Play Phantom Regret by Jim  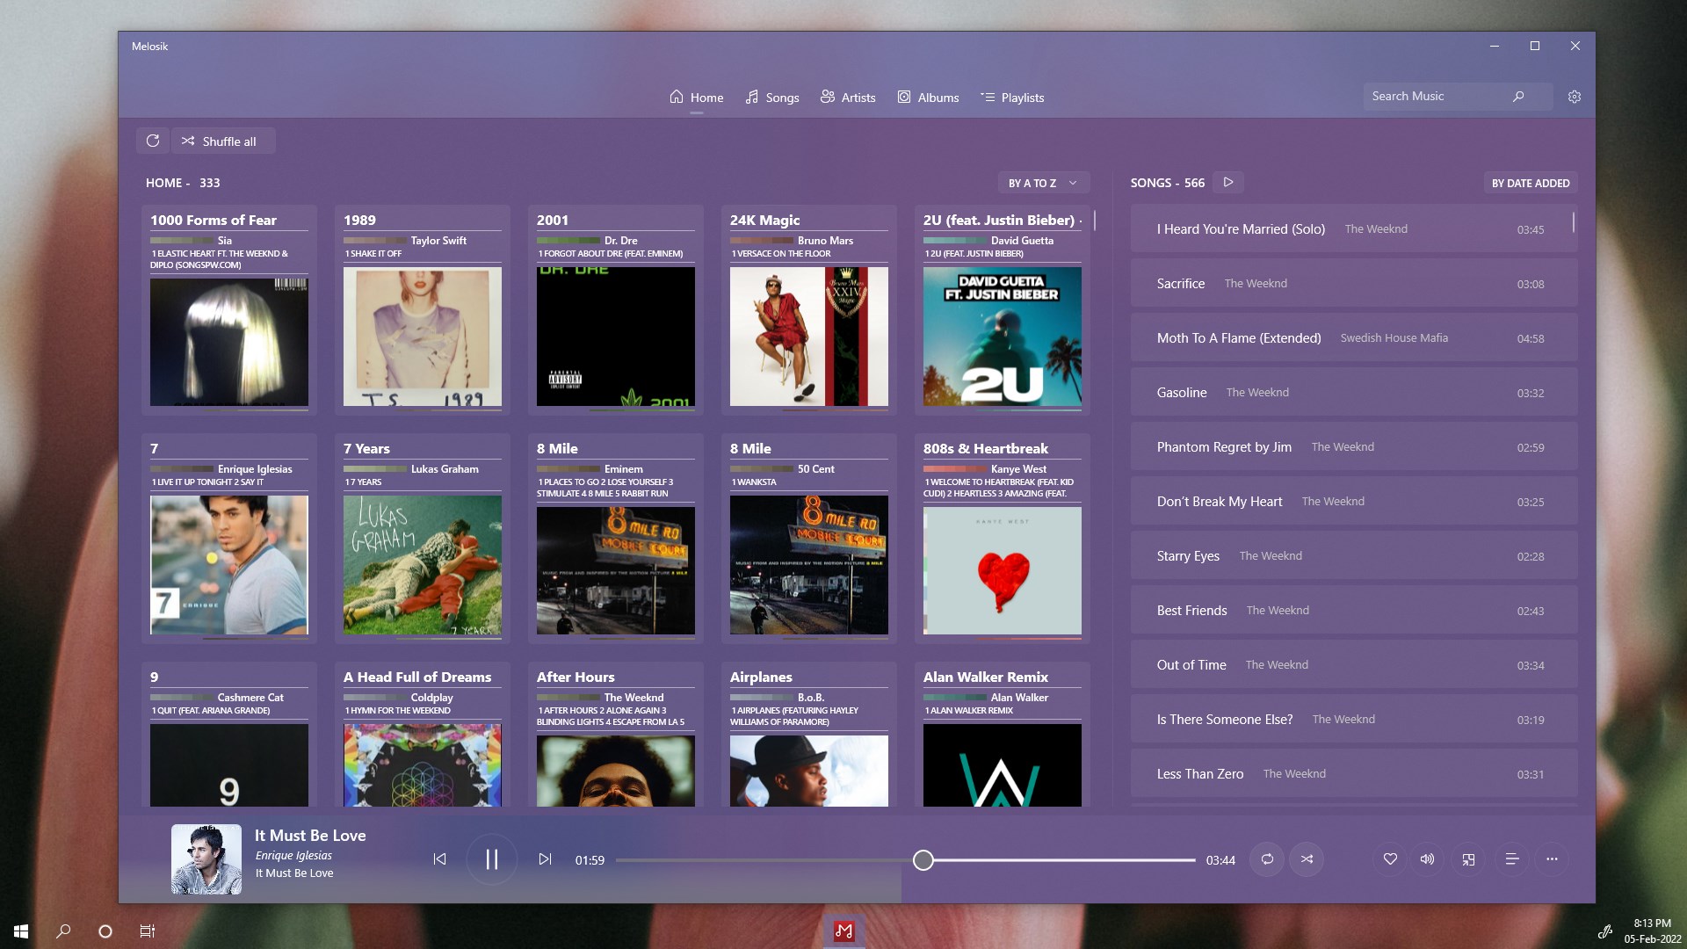tap(1354, 447)
